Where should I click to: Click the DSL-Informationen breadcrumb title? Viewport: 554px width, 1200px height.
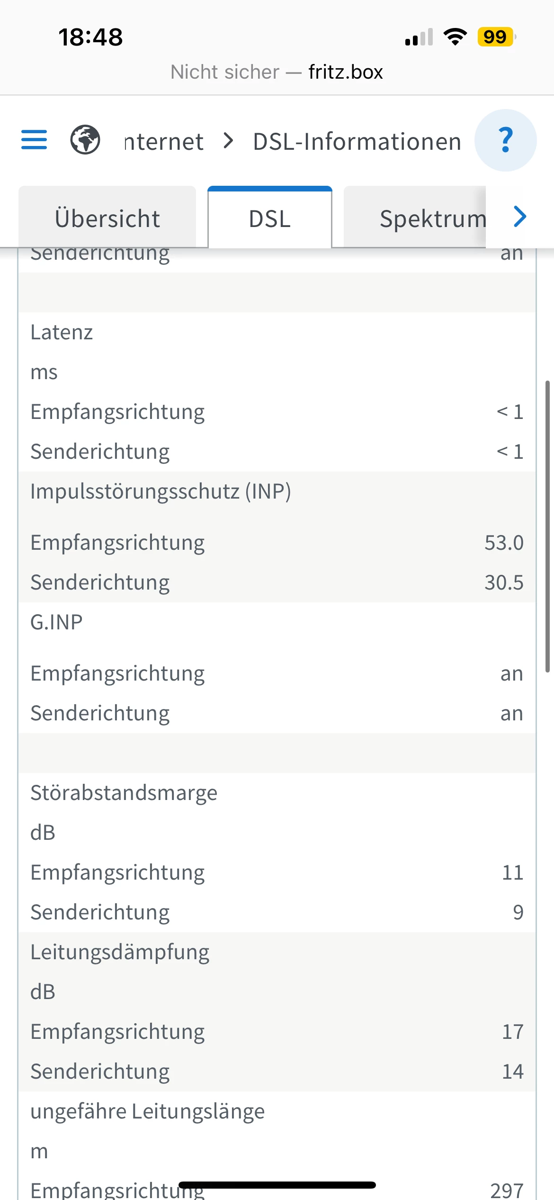[x=357, y=141]
